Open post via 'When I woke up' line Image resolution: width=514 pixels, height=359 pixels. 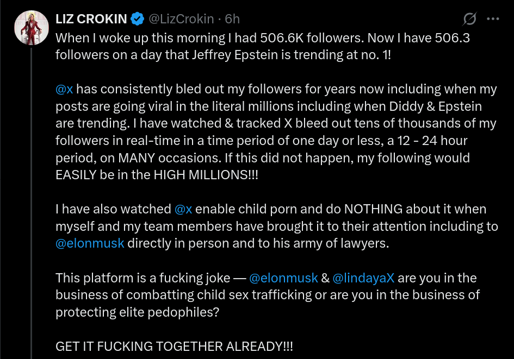pos(263,38)
